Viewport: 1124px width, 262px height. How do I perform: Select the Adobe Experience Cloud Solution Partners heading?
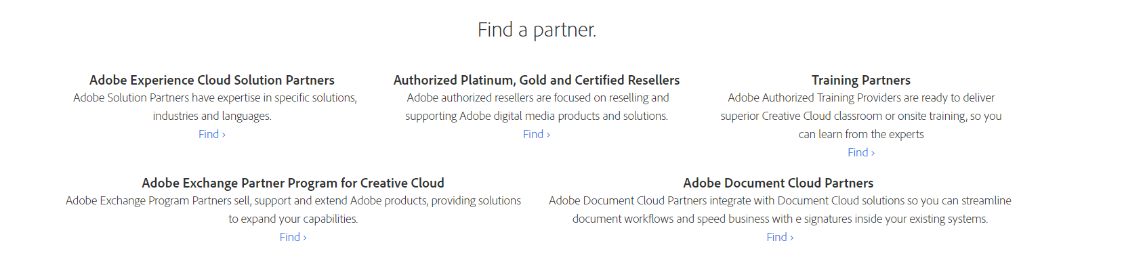pyautogui.click(x=212, y=80)
